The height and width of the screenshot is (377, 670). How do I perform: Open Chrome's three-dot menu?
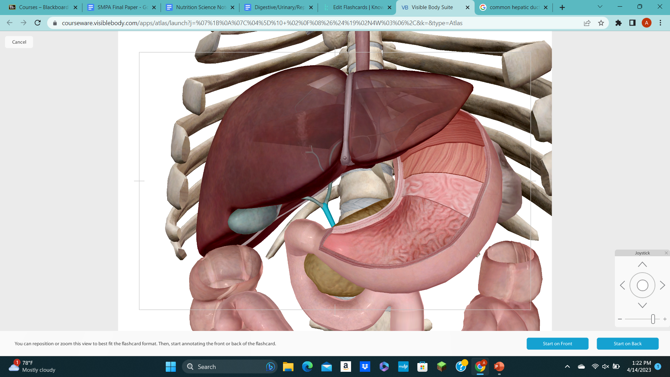coord(660,23)
